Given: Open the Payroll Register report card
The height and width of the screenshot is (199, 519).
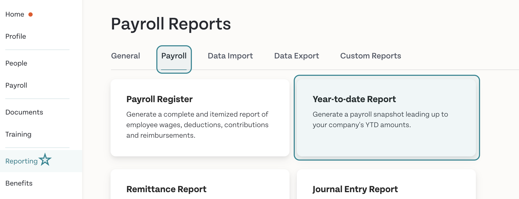Looking at the screenshot, I should 200,118.
